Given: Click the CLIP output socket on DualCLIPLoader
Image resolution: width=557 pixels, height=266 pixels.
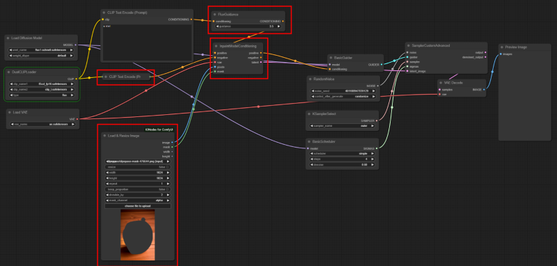Looking at the screenshot, I should click(77, 79).
